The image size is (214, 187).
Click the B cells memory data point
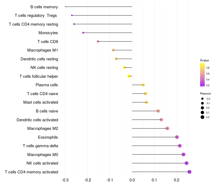click(66, 7)
